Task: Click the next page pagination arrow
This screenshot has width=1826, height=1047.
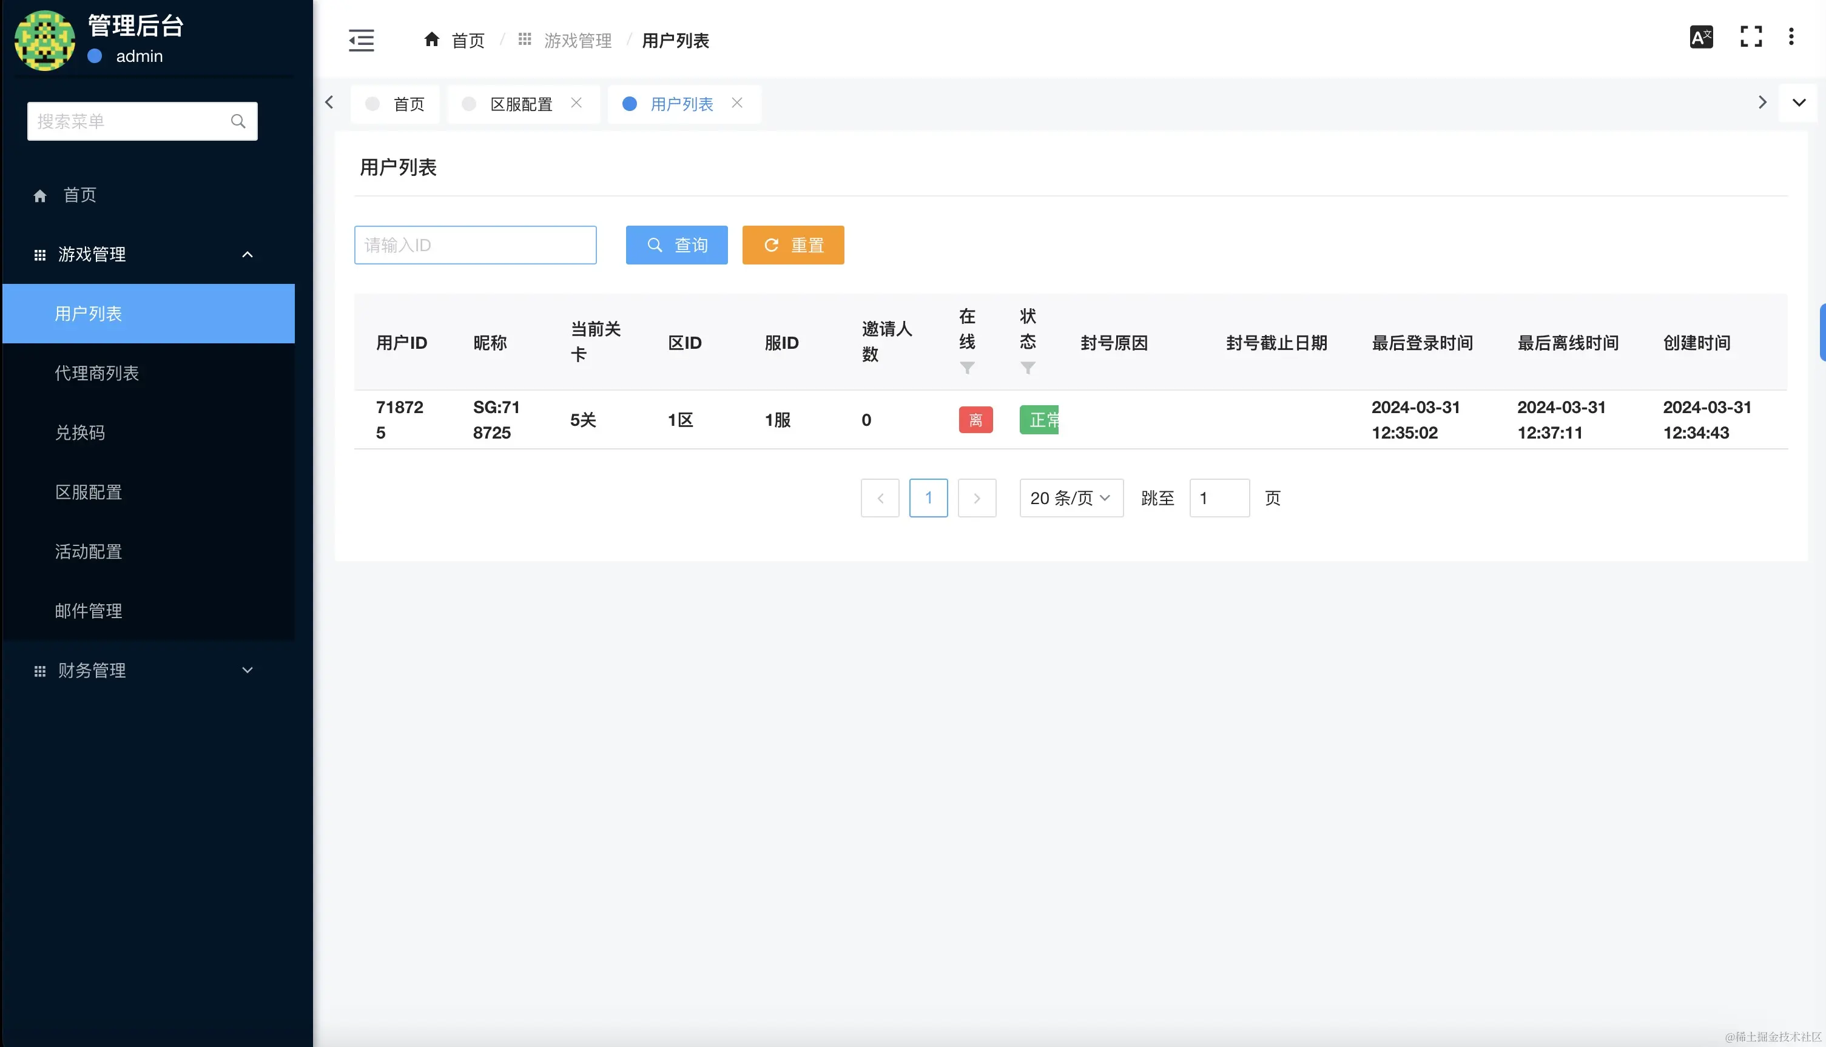Action: coord(977,497)
